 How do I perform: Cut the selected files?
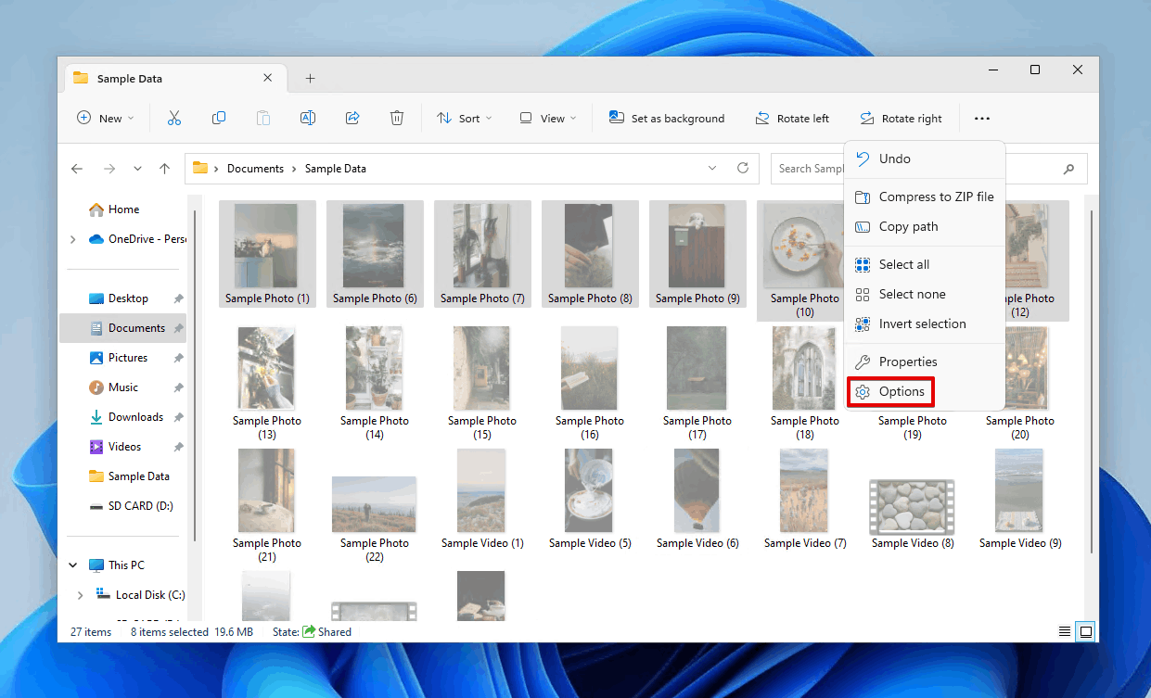point(173,118)
